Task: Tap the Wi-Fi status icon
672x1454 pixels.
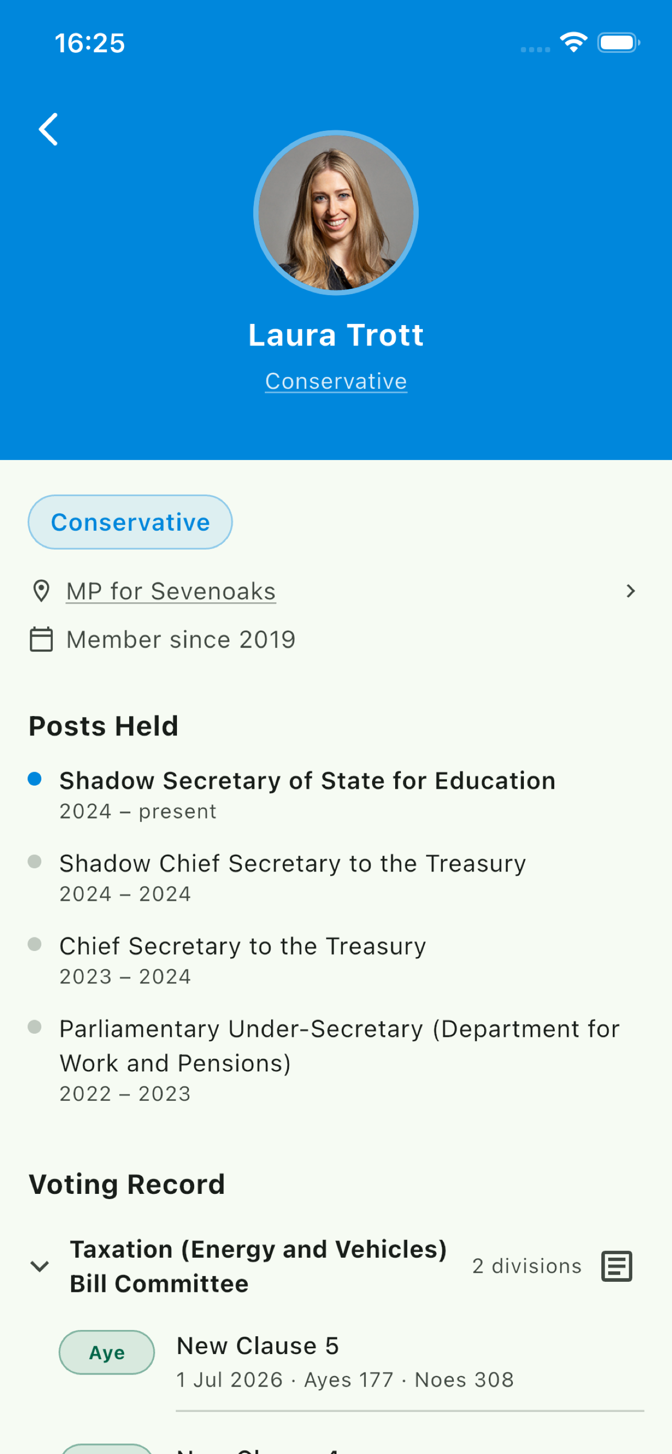Action: pos(573,42)
